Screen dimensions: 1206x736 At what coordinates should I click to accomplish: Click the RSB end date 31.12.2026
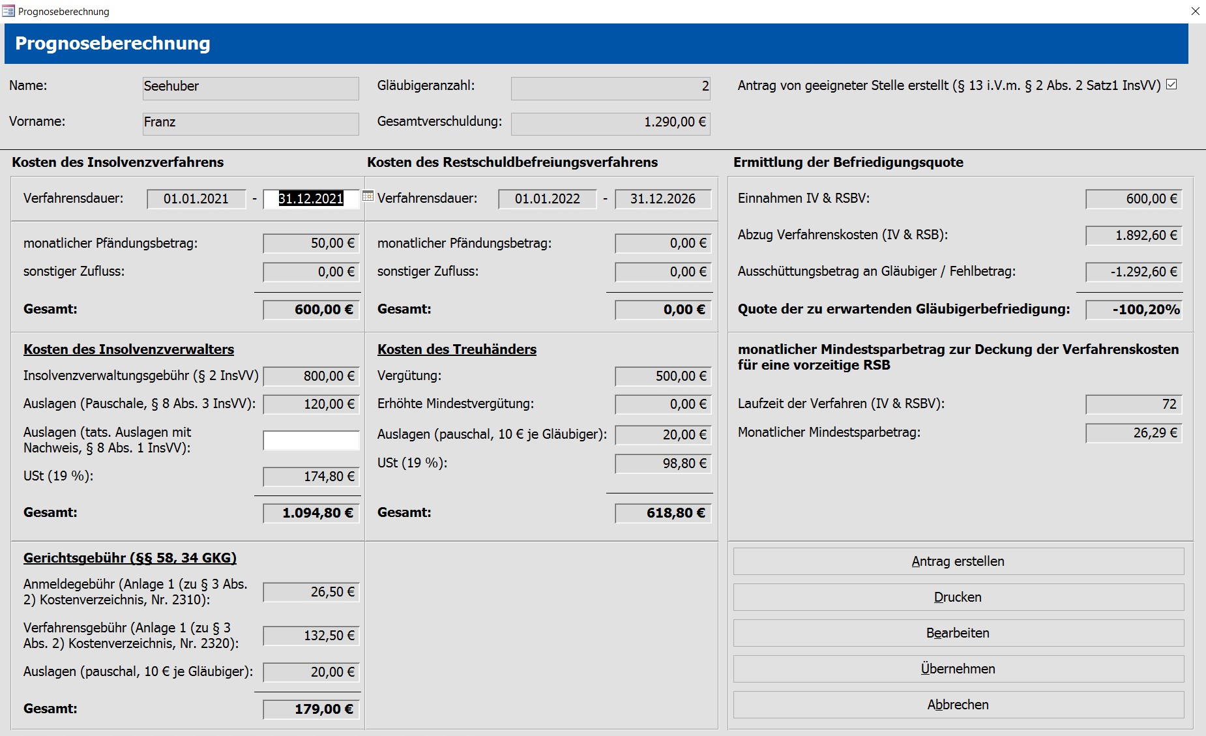[x=663, y=199]
